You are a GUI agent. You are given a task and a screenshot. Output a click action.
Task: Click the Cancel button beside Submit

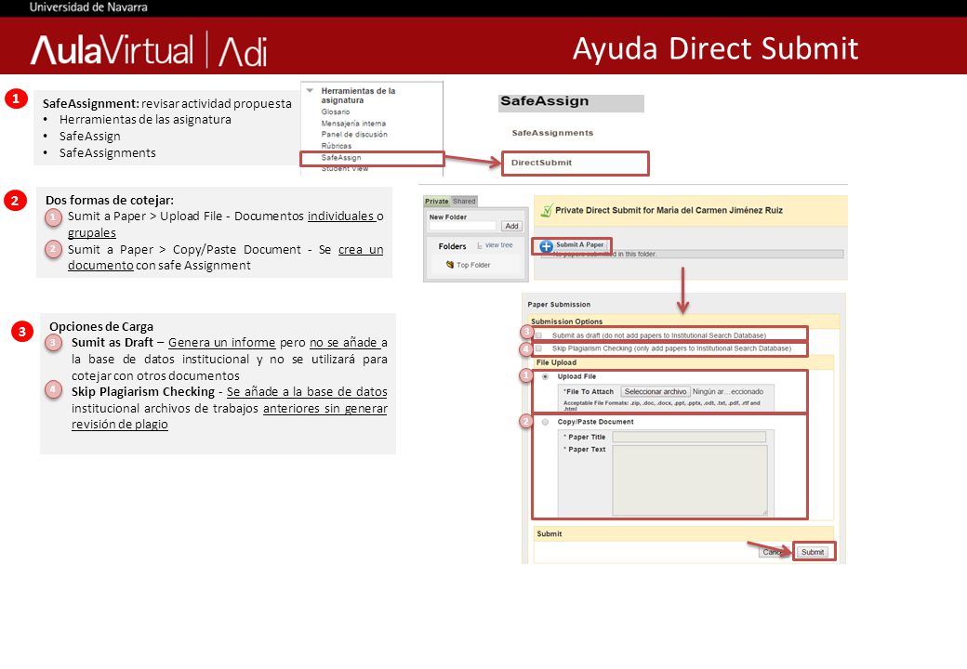coord(773,552)
